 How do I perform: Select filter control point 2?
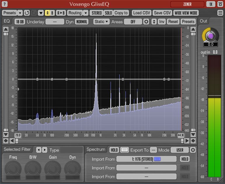(x=96, y=79)
